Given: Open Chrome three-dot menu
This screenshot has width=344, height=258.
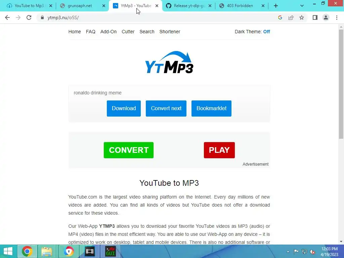Looking at the screenshot, I should pyautogui.click(x=337, y=17).
